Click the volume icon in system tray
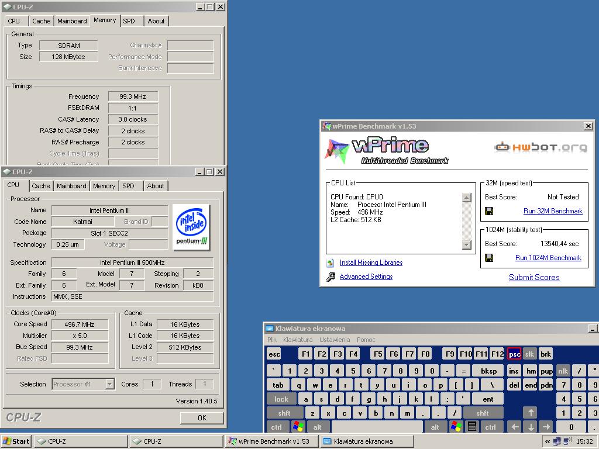Viewport: 599px width, 449px height. [567, 441]
